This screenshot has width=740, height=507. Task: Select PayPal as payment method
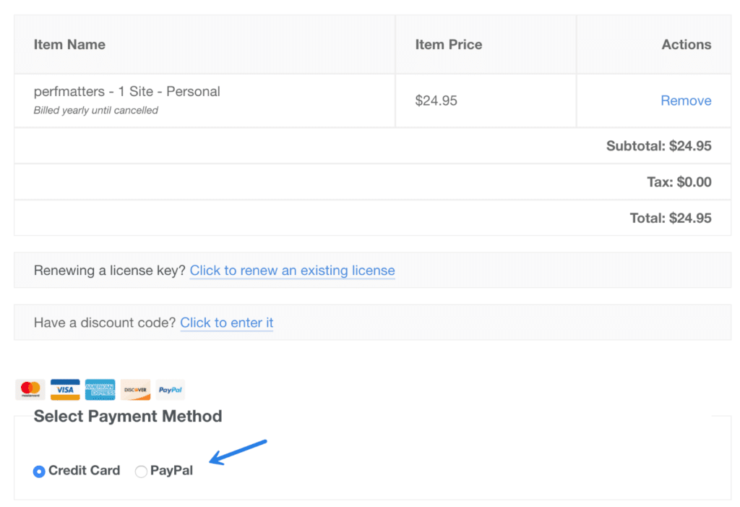tap(141, 471)
